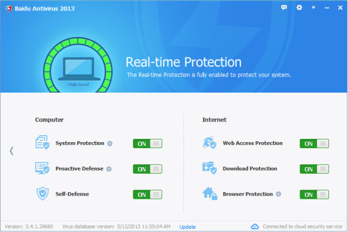Toggle the Browser Protection switch
Image resolution: width=348 pixels, height=232 pixels.
click(x=314, y=194)
